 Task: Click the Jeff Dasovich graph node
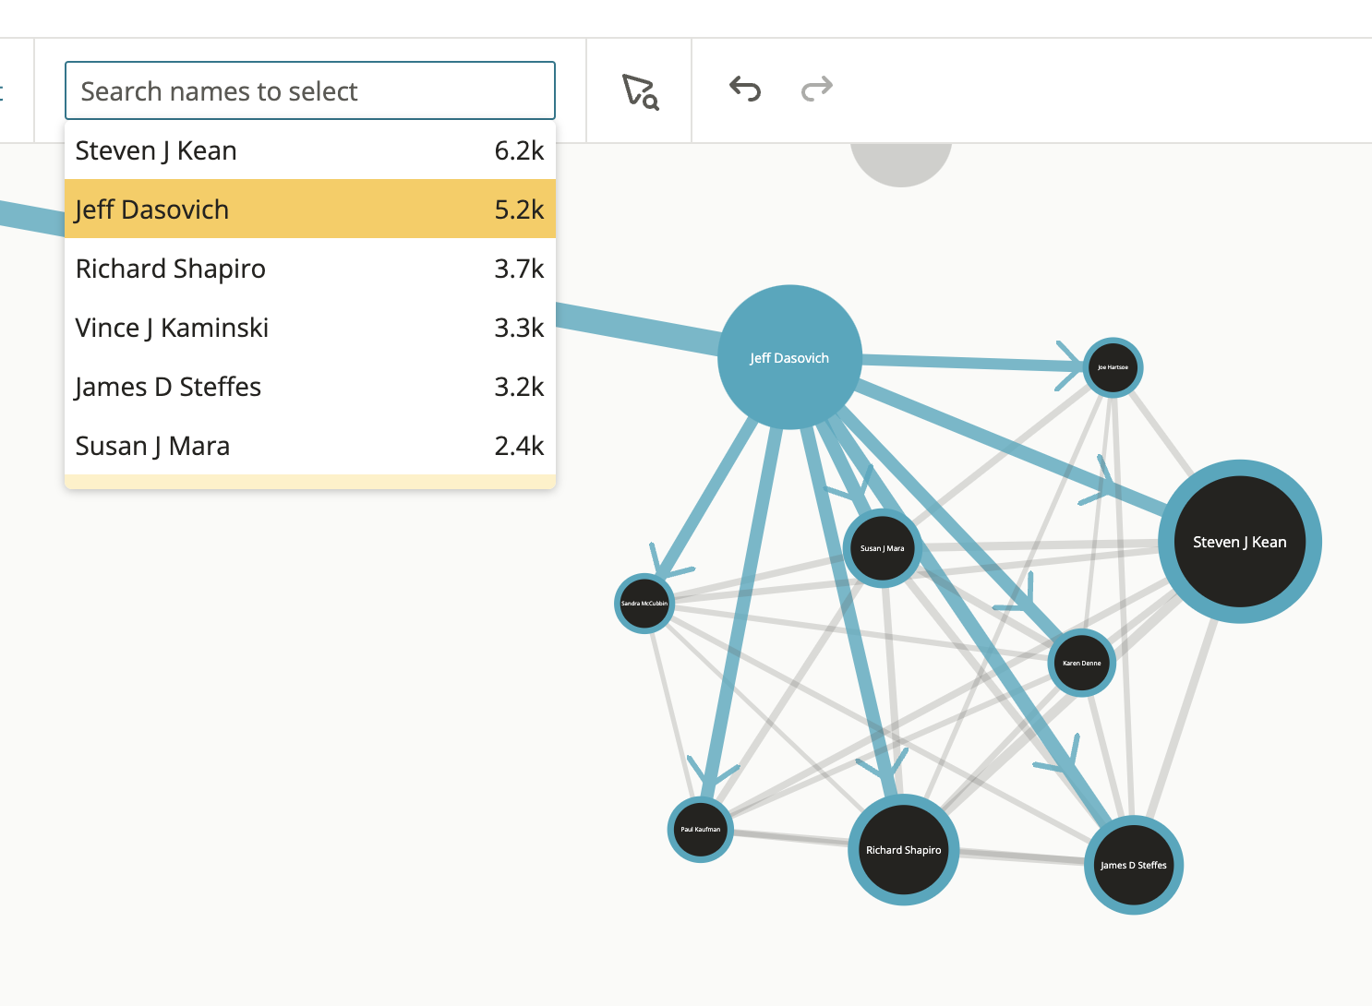pyautogui.click(x=789, y=357)
